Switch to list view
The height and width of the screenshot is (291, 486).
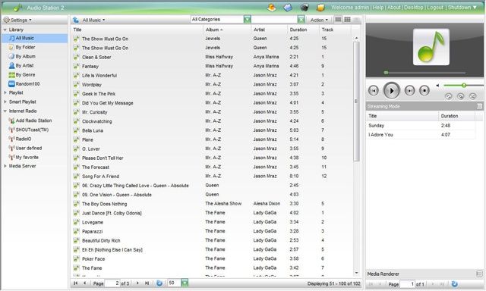coord(338,20)
